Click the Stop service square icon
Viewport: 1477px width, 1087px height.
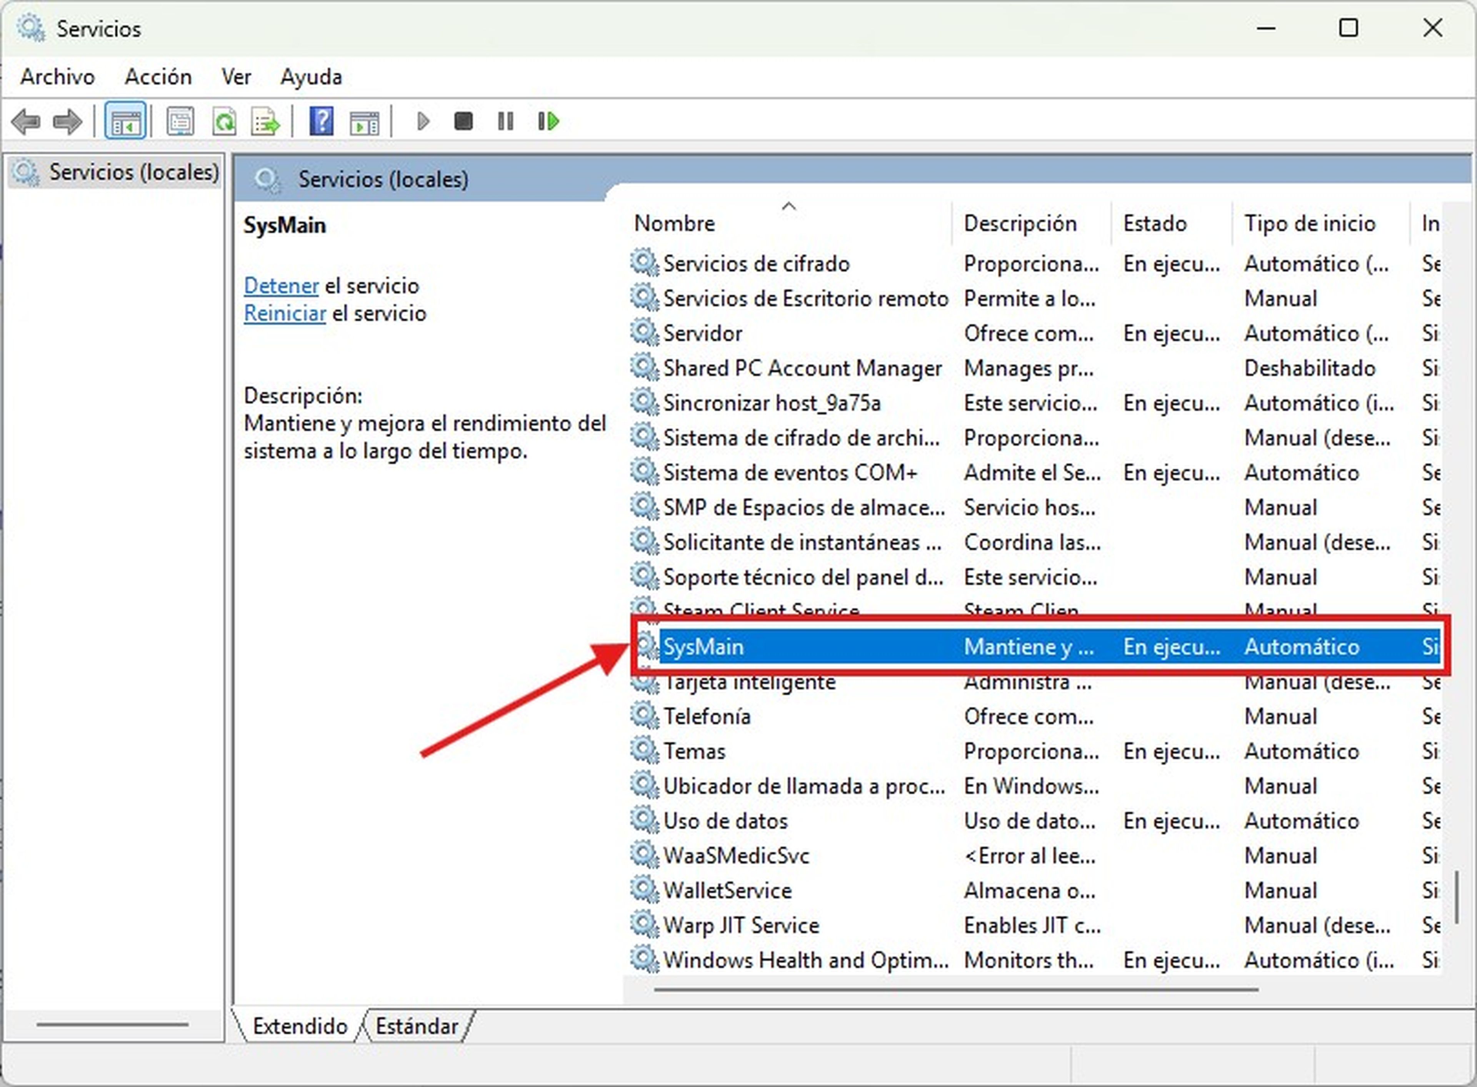[463, 122]
